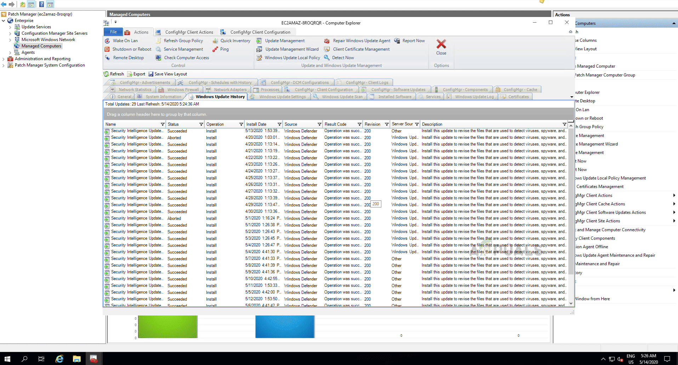Click the Export icon
The height and width of the screenshot is (365, 678).
tap(130, 74)
